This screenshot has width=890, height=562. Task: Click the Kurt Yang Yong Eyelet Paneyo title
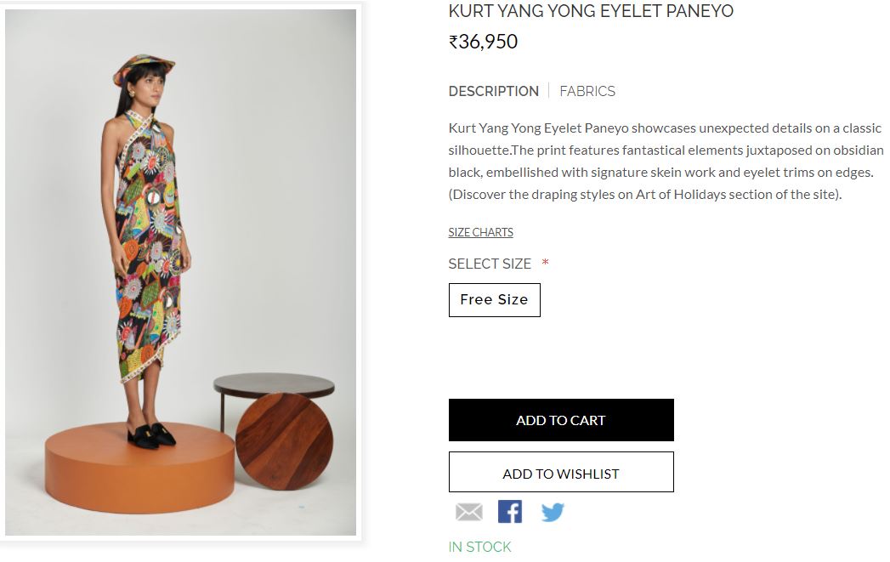click(591, 12)
